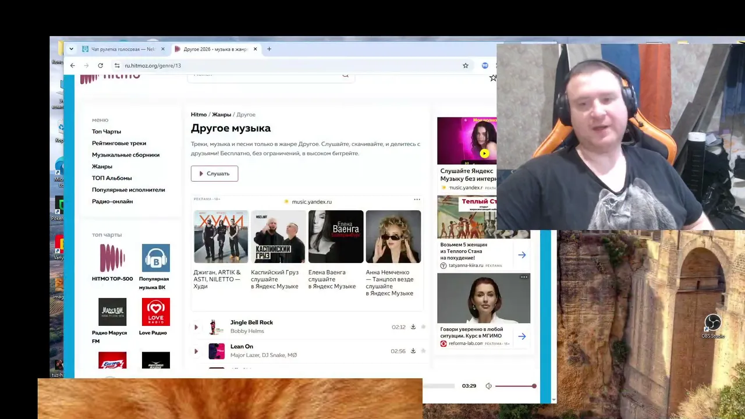Click the arrow on the Теплый Стан ad

(522, 255)
